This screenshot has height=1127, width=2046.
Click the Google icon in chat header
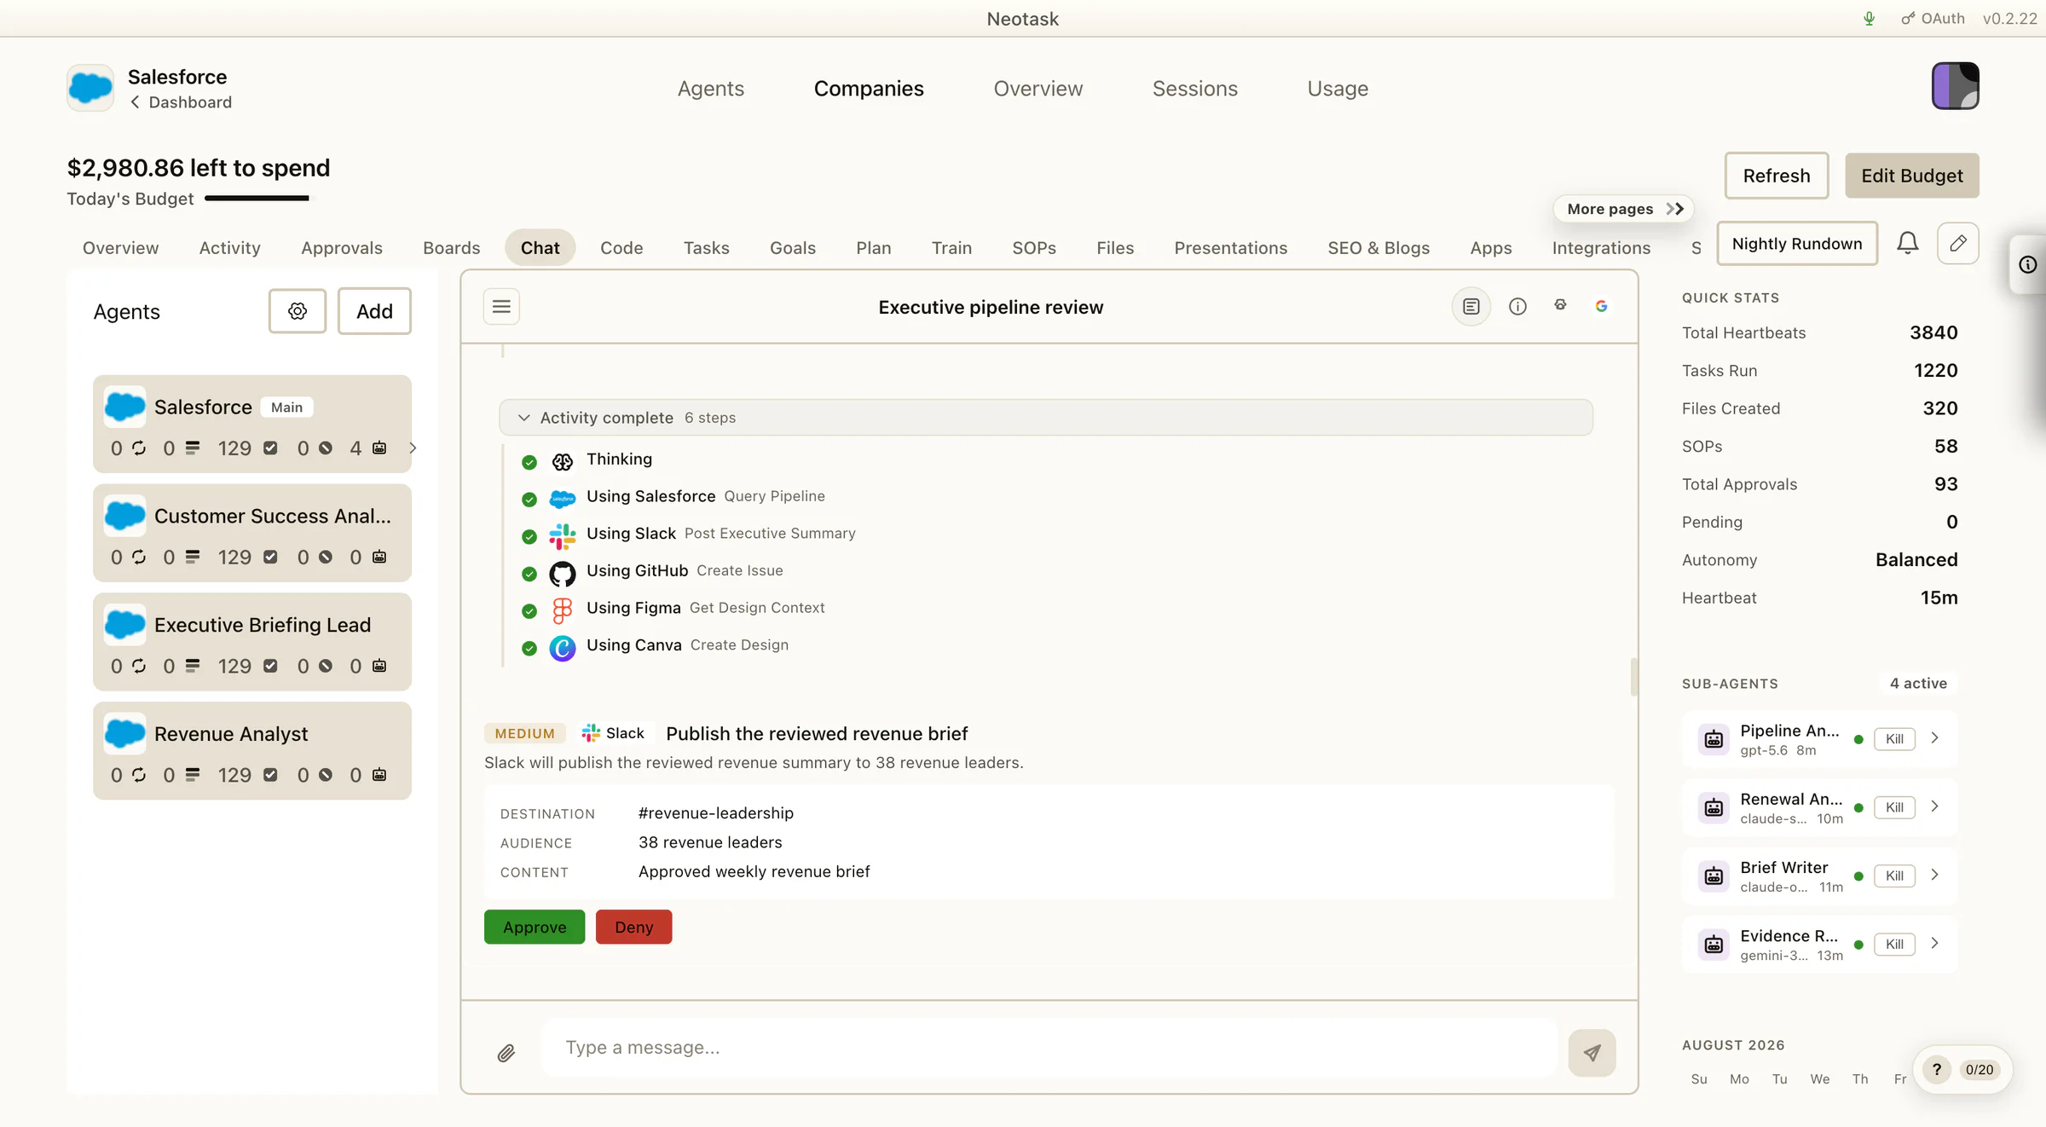(1601, 306)
